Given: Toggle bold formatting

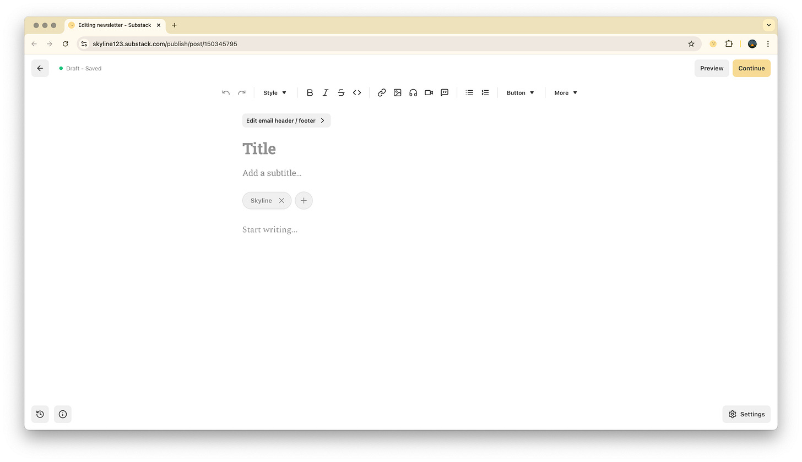Looking at the screenshot, I should [310, 93].
